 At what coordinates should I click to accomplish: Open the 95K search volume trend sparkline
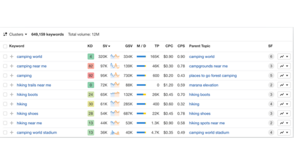tap(115, 76)
